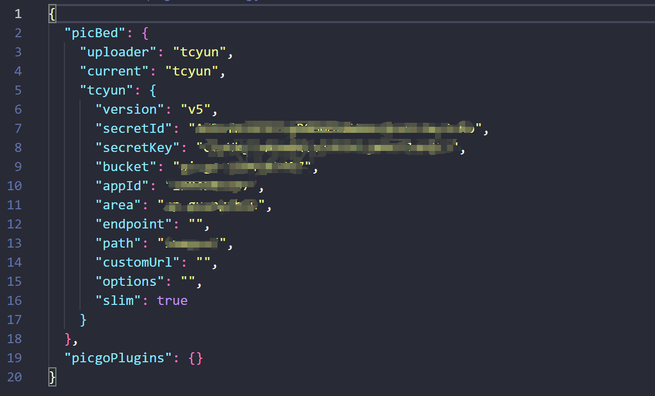Click the "appId" key name
This screenshot has width=655, height=396.
pos(123,186)
